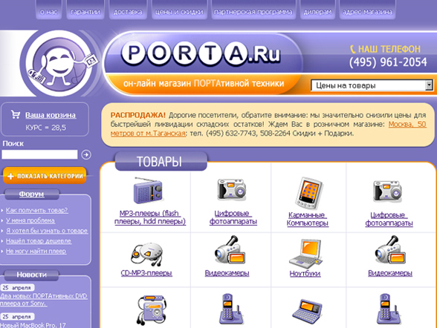Open the дилерам menu item
Screen dimensions: 437x328
coord(317,12)
